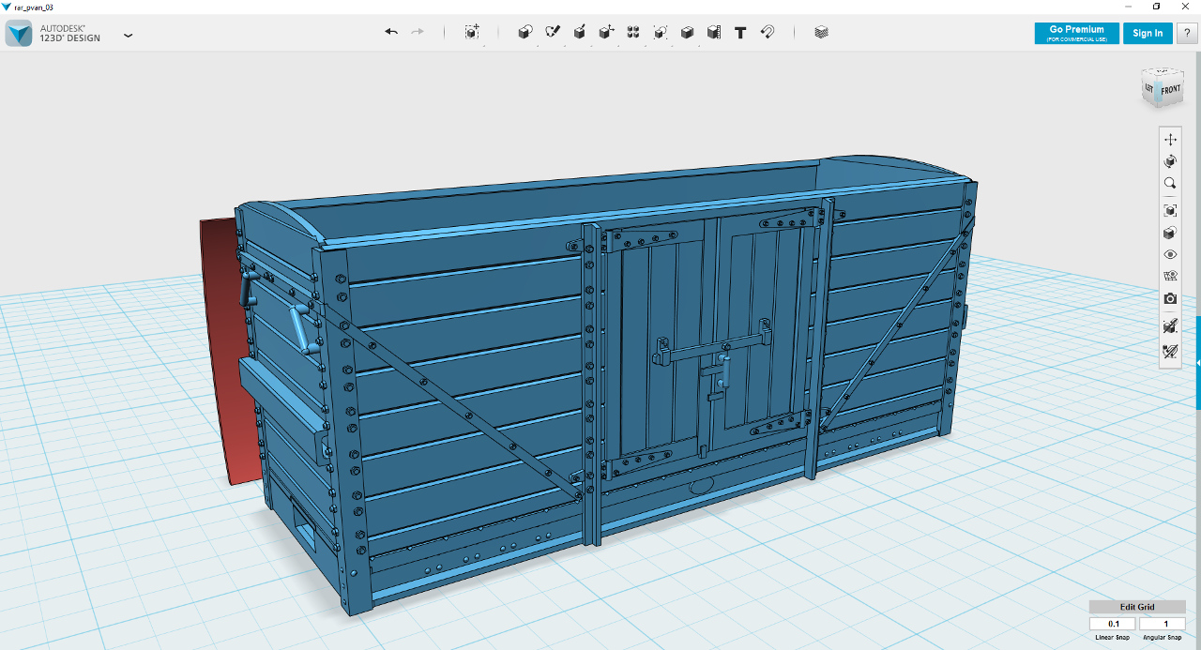Click the 123D Design logo

pyautogui.click(x=19, y=34)
